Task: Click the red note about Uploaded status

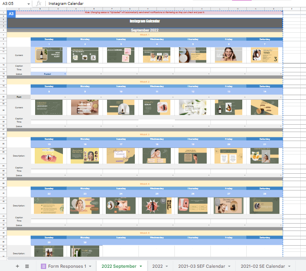Action: 145,12
